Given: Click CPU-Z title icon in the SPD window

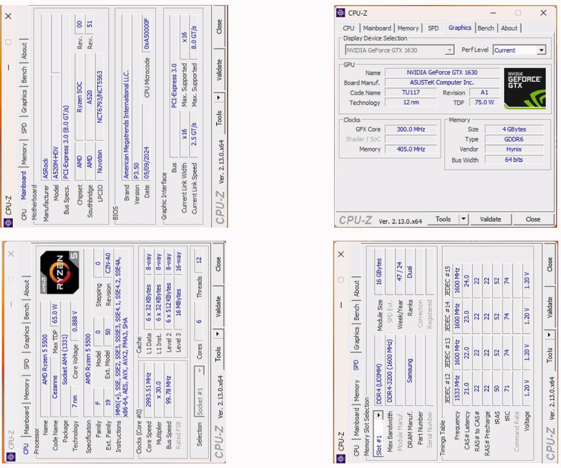Looking at the screenshot, I should [341, 459].
